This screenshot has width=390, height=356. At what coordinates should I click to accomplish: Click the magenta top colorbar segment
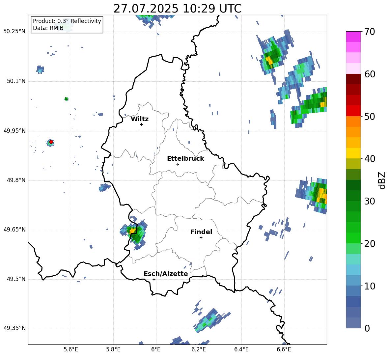353,37
